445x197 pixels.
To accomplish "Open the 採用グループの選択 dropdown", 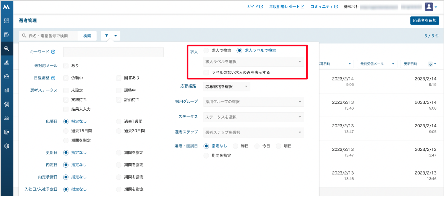I will [x=253, y=102].
